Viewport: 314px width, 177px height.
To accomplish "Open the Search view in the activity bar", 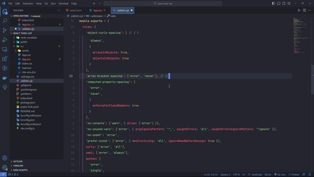I will coord(4,21).
